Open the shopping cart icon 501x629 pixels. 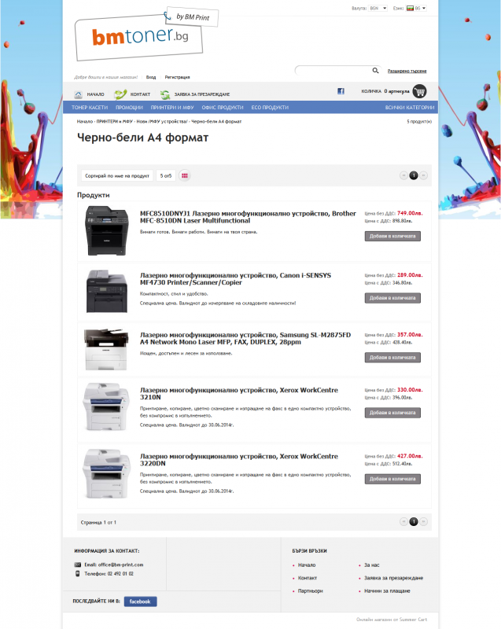(x=419, y=91)
